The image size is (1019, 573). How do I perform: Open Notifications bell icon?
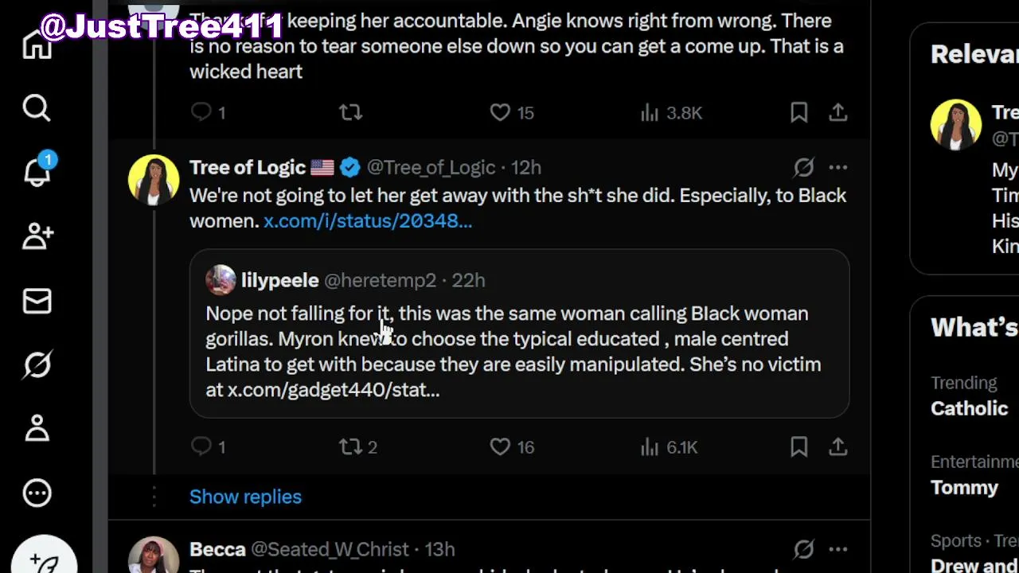(x=37, y=170)
